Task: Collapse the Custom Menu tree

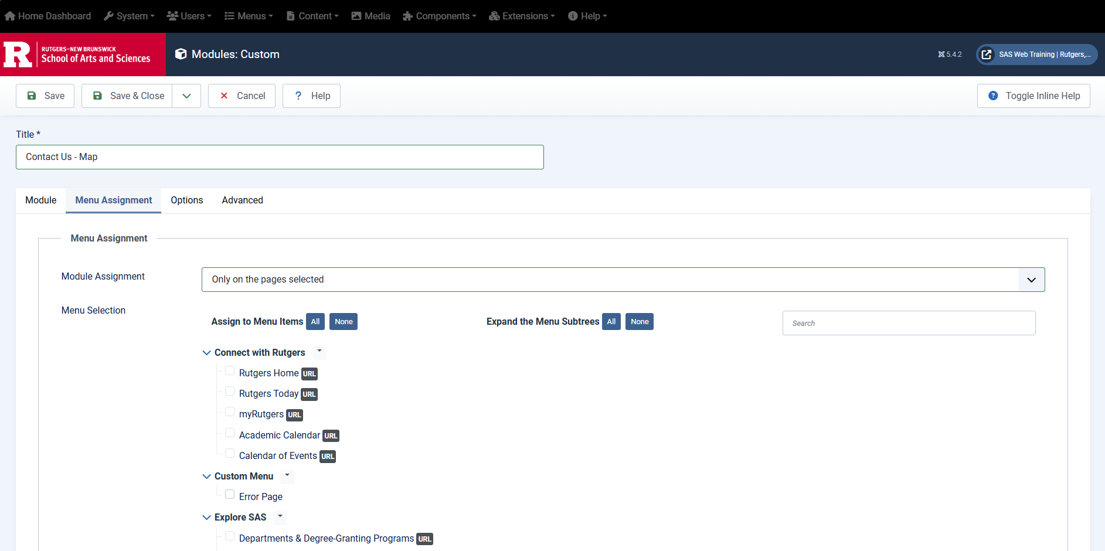Action: pos(206,477)
